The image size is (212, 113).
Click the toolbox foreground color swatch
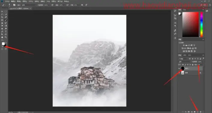(x=3, y=44)
